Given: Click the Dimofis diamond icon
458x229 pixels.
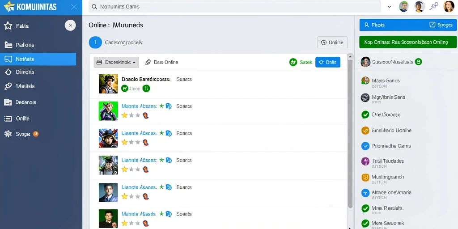Looking at the screenshot, I should click(8, 72).
